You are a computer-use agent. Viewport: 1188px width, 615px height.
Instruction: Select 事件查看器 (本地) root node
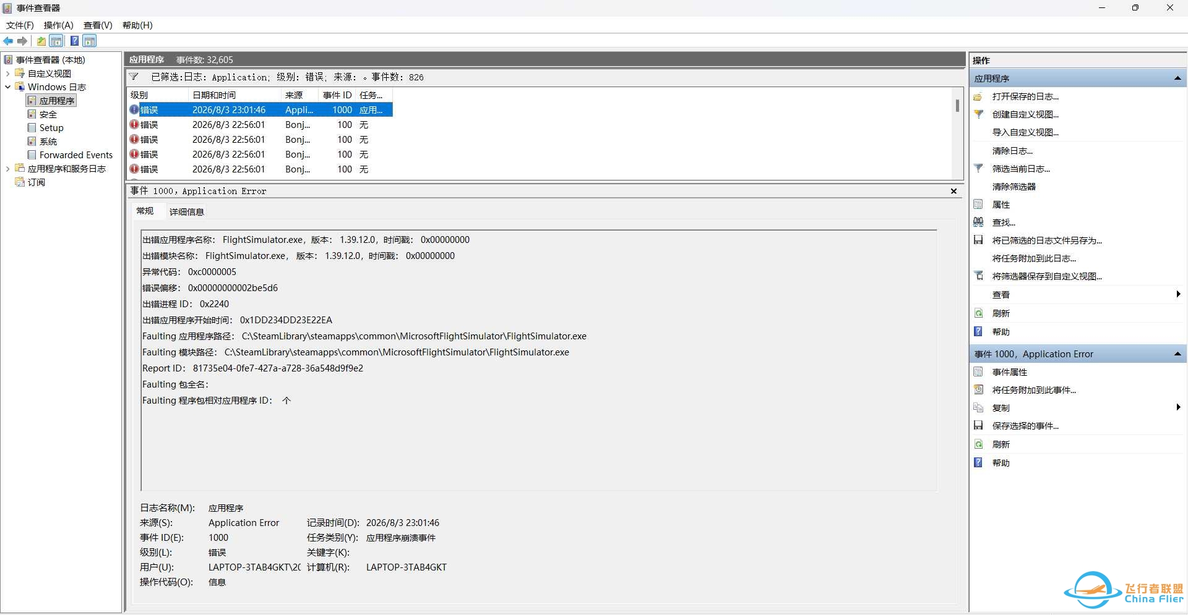51,60
